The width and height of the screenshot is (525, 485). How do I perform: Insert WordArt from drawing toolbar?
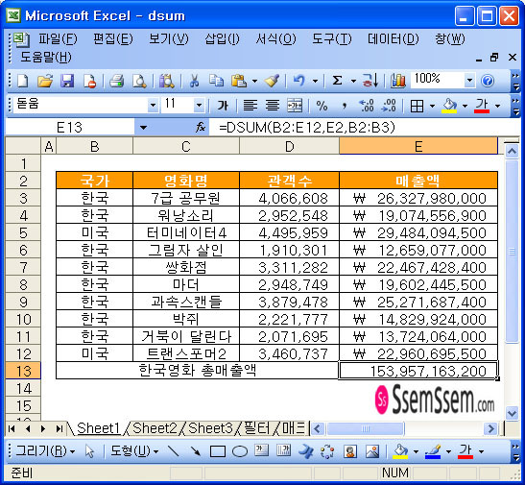click(x=306, y=451)
